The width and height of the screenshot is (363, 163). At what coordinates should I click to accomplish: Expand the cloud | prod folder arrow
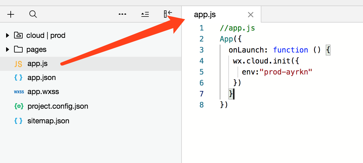8,35
